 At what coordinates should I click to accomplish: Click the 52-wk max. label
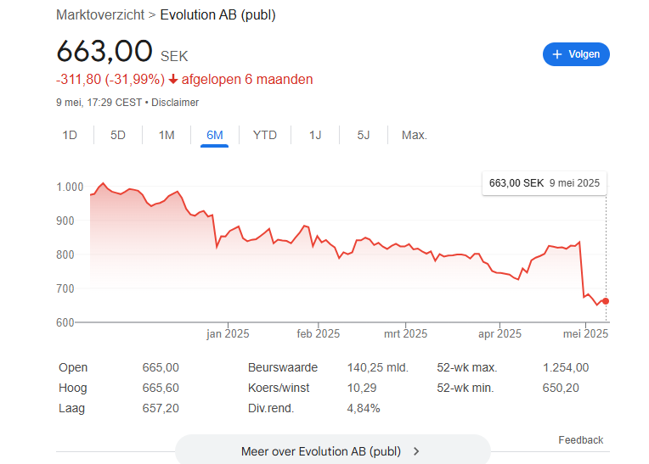click(x=467, y=367)
